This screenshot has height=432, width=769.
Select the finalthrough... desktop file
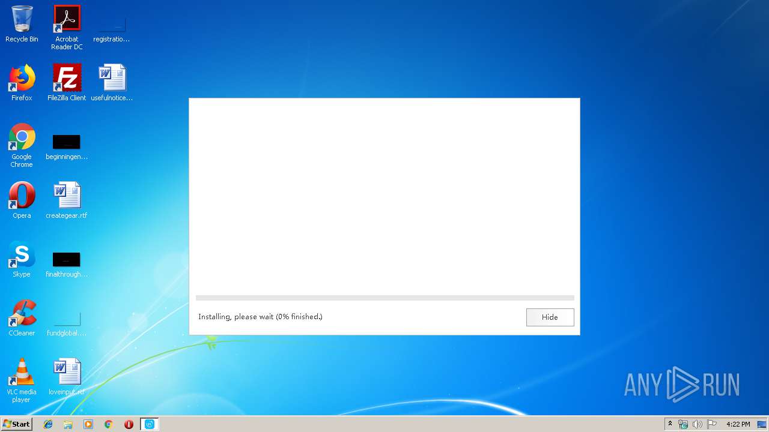(67, 263)
